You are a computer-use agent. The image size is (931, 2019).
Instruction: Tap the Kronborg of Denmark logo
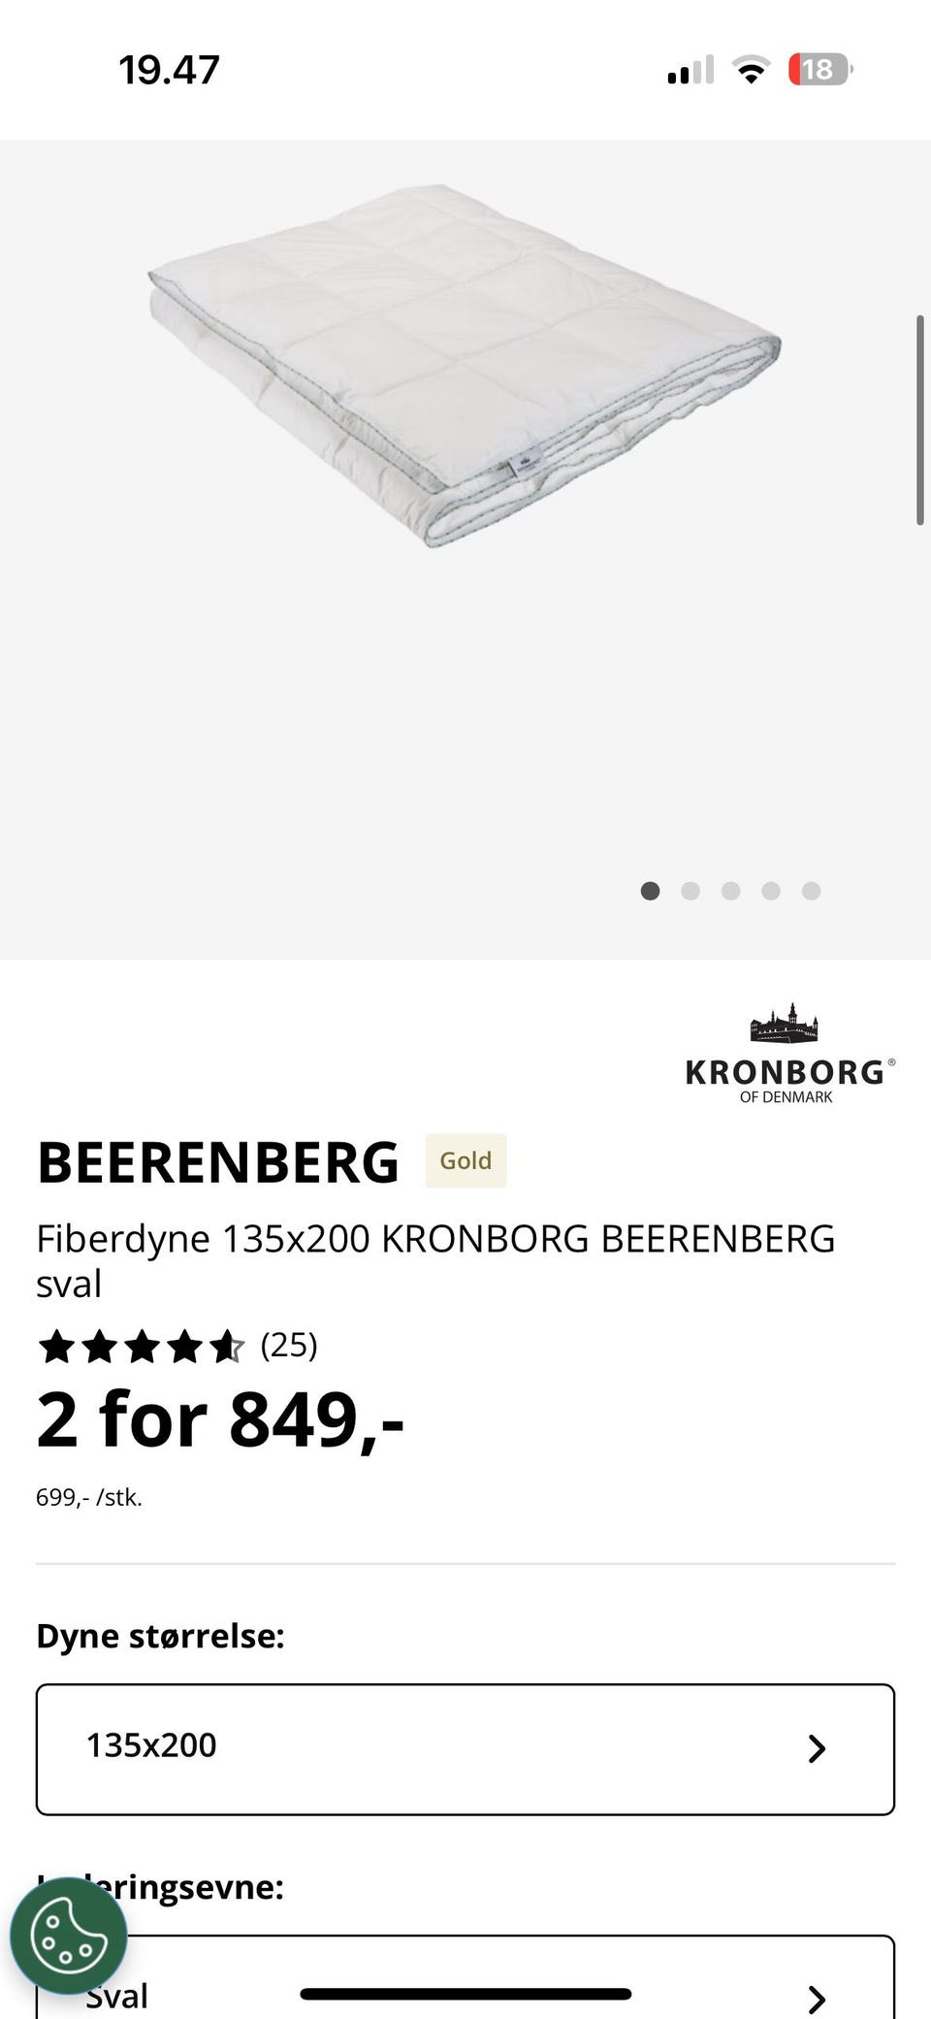pos(789,1055)
